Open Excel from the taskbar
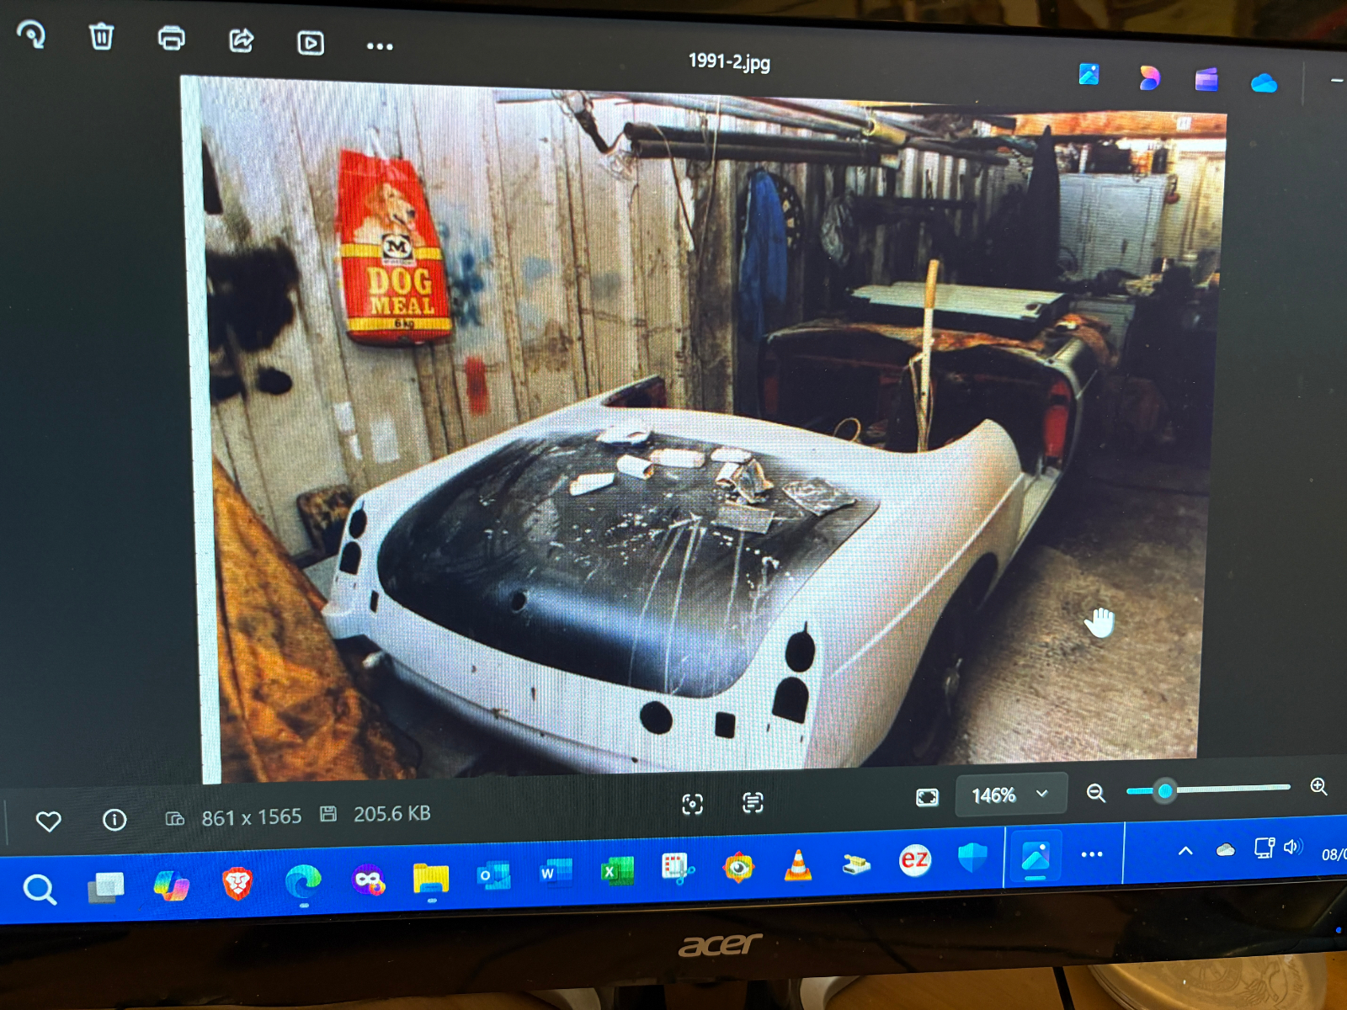Viewport: 1347px width, 1010px height. (x=617, y=871)
